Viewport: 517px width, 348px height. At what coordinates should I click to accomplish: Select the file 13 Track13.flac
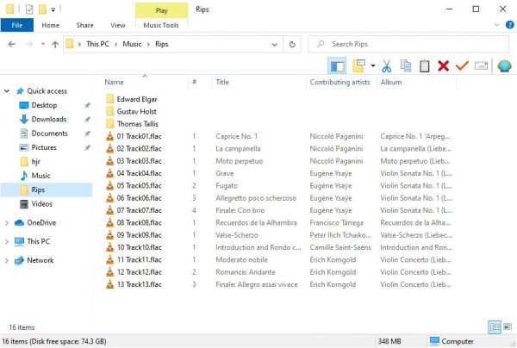[x=139, y=284]
